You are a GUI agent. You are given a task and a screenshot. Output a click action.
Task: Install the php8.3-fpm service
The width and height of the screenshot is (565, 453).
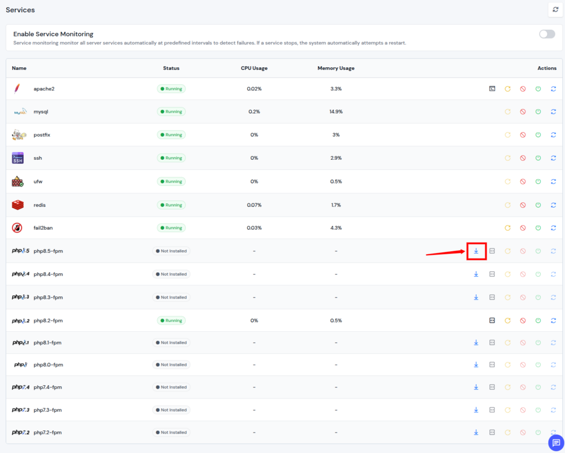(476, 297)
